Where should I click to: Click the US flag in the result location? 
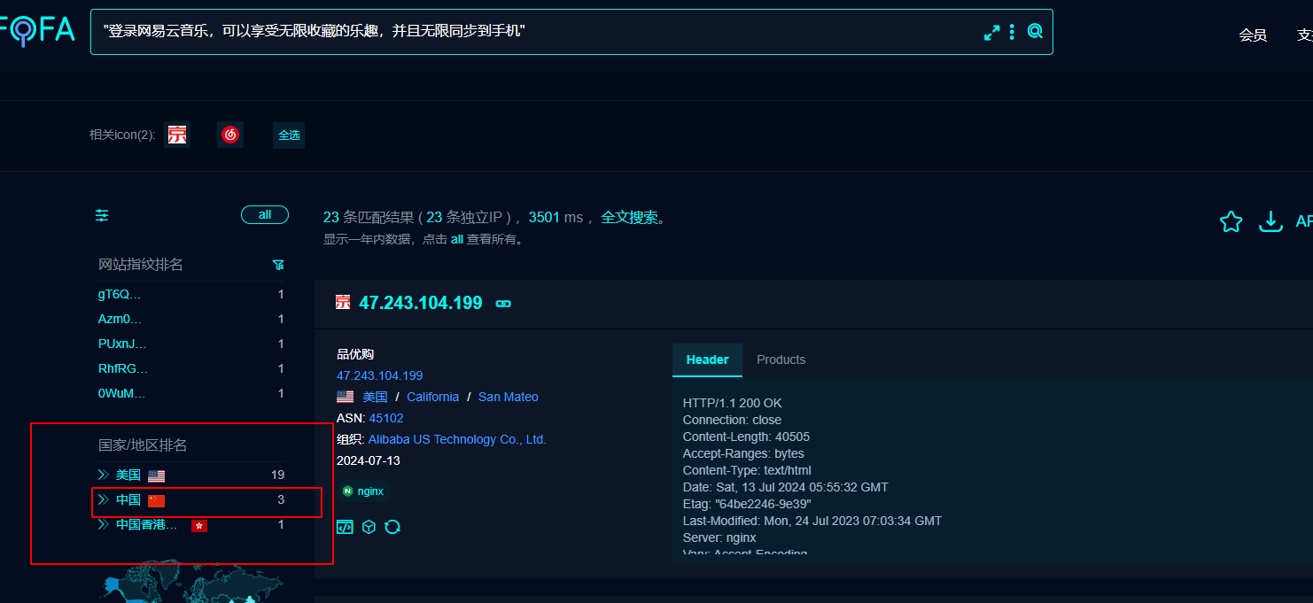[x=346, y=397]
